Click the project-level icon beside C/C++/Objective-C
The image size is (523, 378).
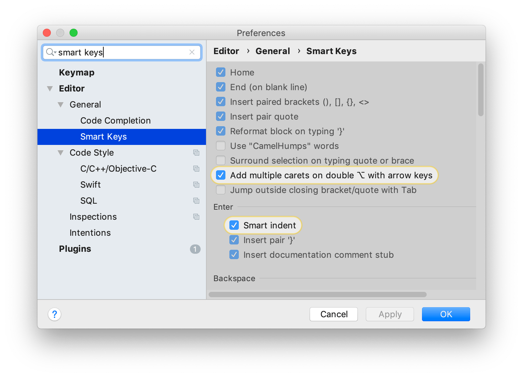coord(196,169)
